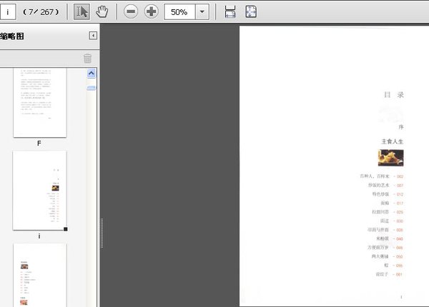This screenshot has width=429, height=307.
Task: Click the page number 007 entry
Action: 400,186
